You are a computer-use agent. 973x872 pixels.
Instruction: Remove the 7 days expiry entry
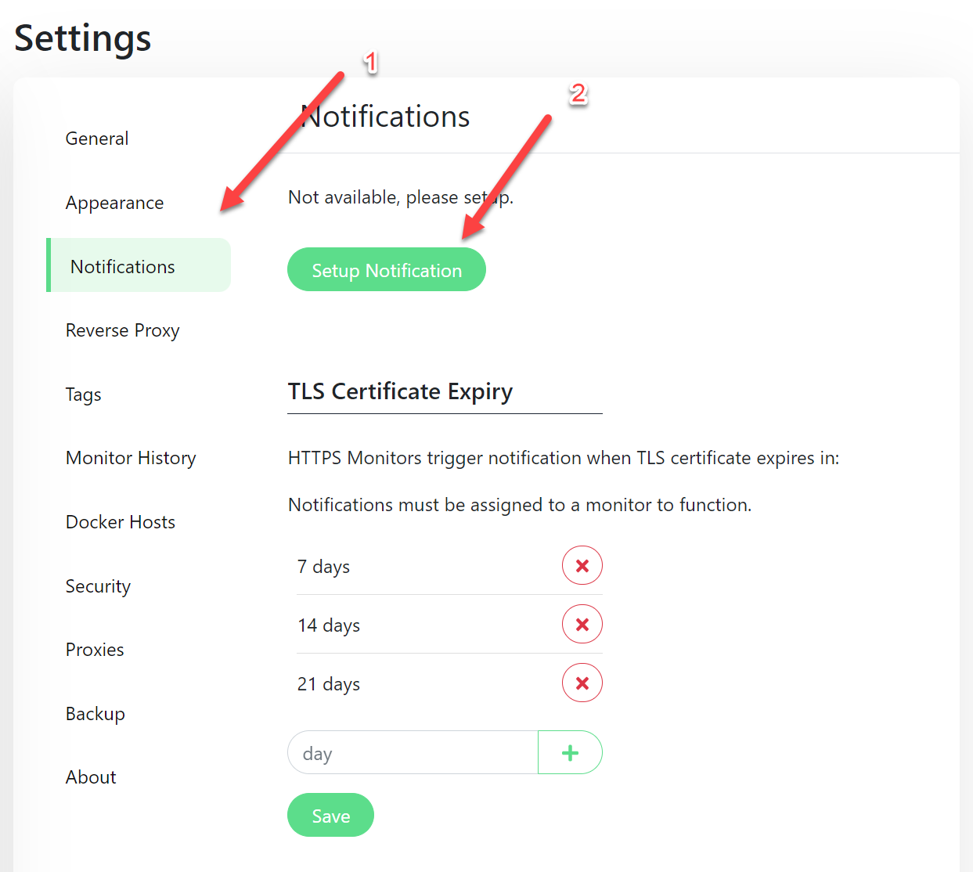[x=582, y=566]
